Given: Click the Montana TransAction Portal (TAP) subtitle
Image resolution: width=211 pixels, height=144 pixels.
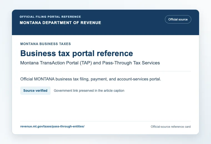Looking at the screenshot, I should tap(90, 63).
